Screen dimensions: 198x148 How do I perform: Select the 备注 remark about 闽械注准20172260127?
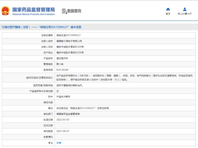point(83,108)
